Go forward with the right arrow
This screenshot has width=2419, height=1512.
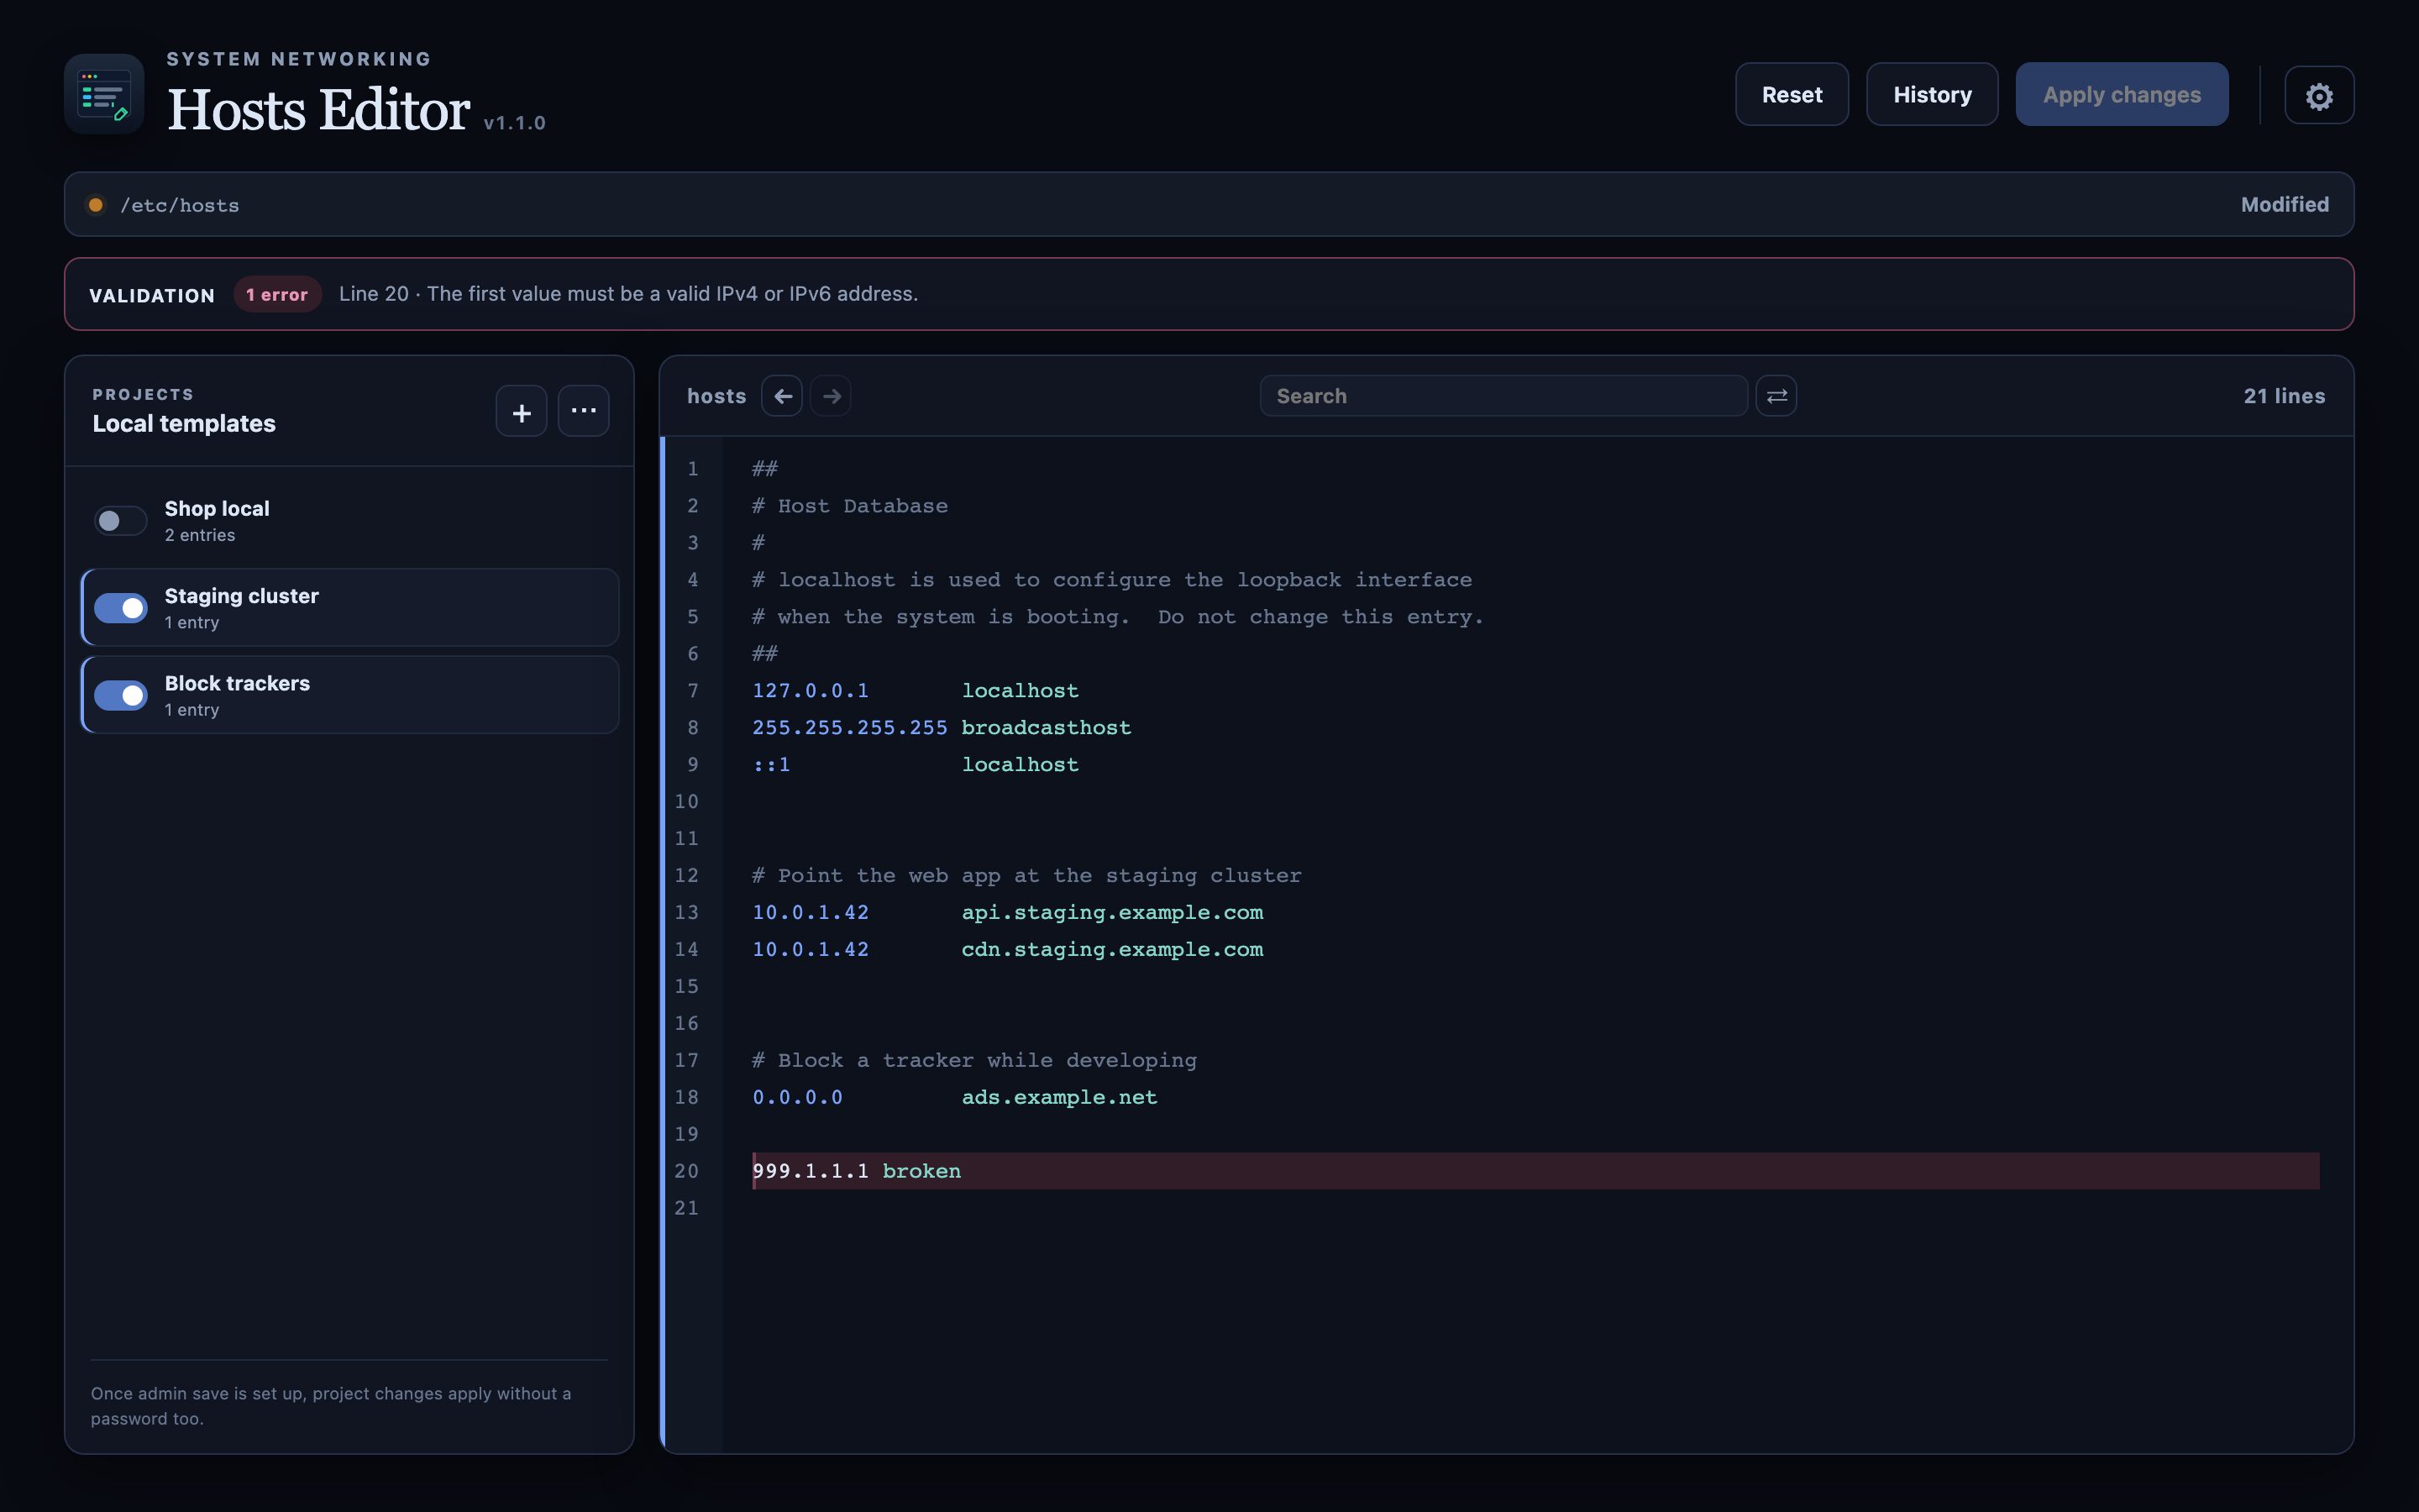[x=831, y=396]
